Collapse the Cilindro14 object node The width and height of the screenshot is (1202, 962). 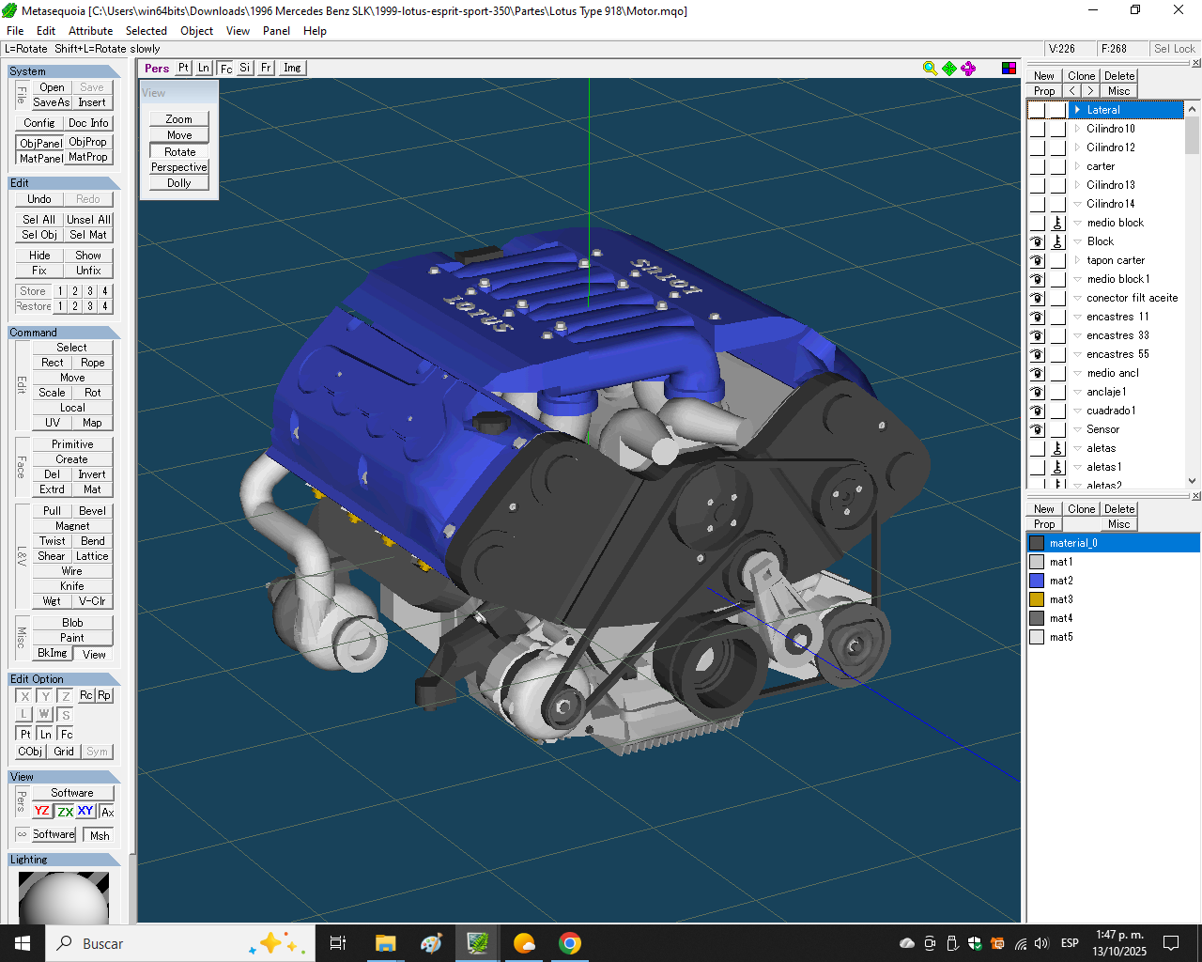(x=1077, y=204)
